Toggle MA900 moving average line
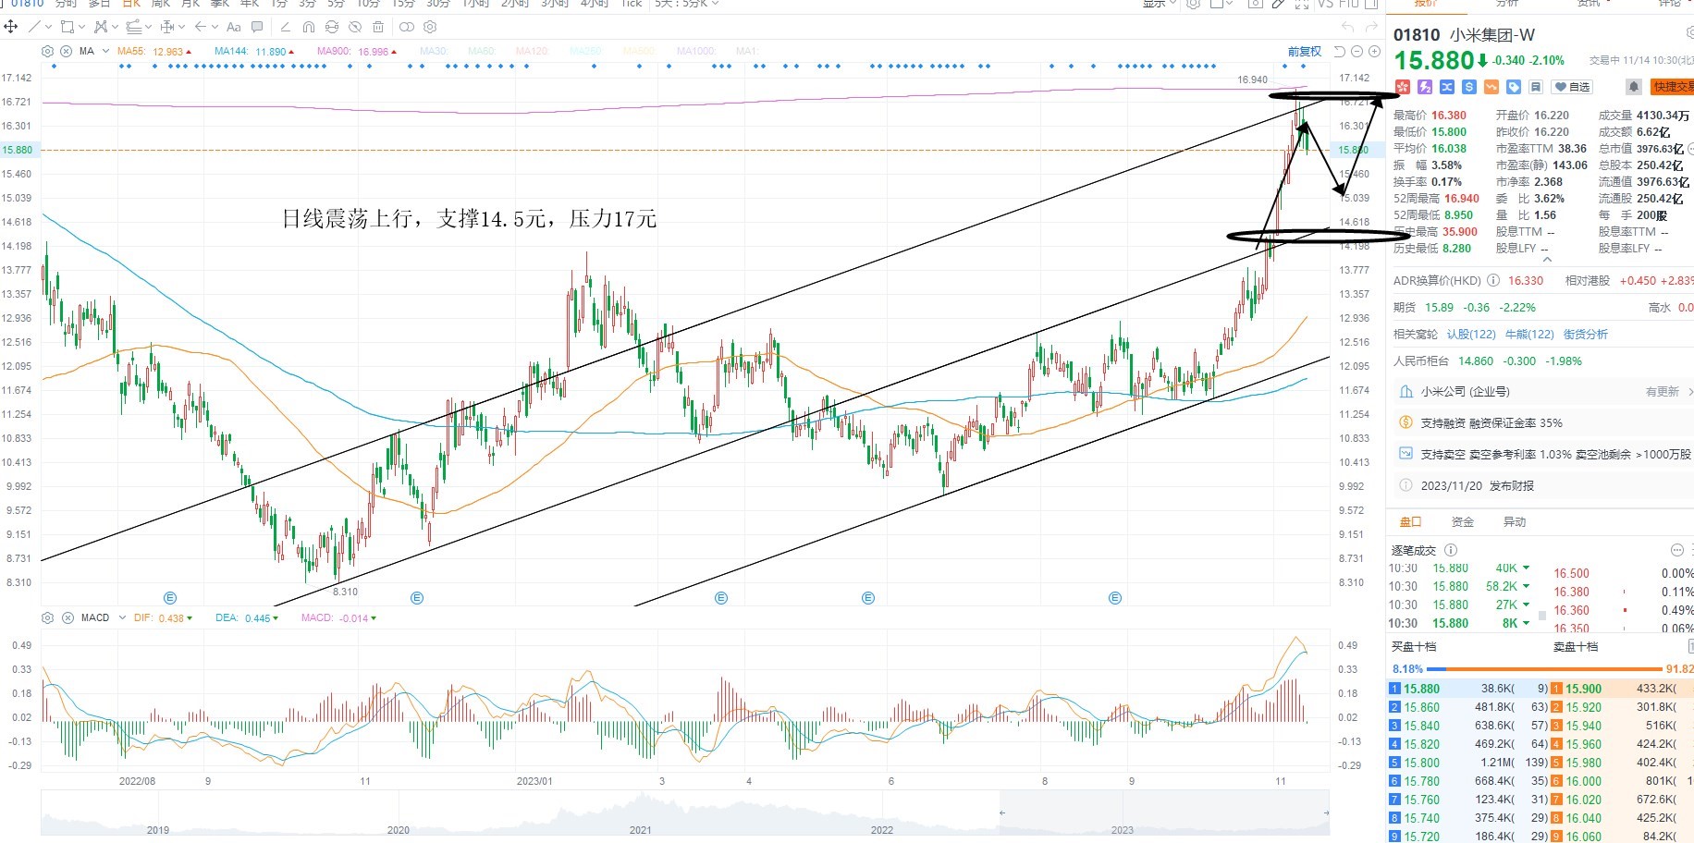 click(357, 52)
